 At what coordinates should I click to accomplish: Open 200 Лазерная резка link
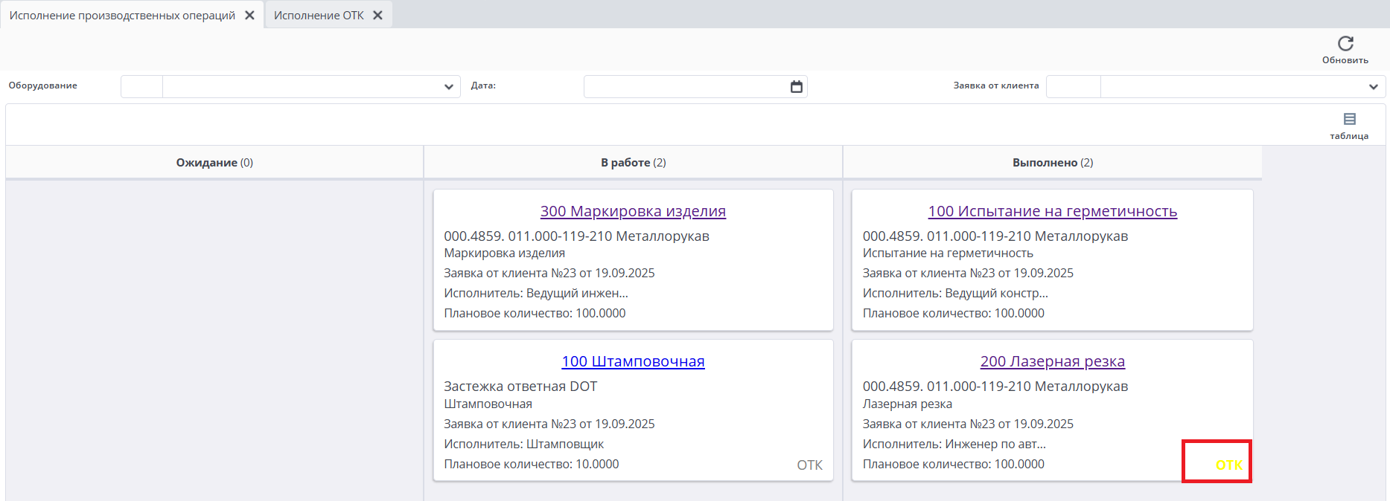(x=1052, y=361)
